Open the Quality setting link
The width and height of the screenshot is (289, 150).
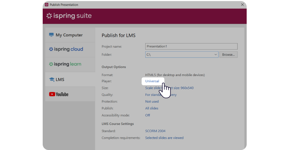(161, 95)
